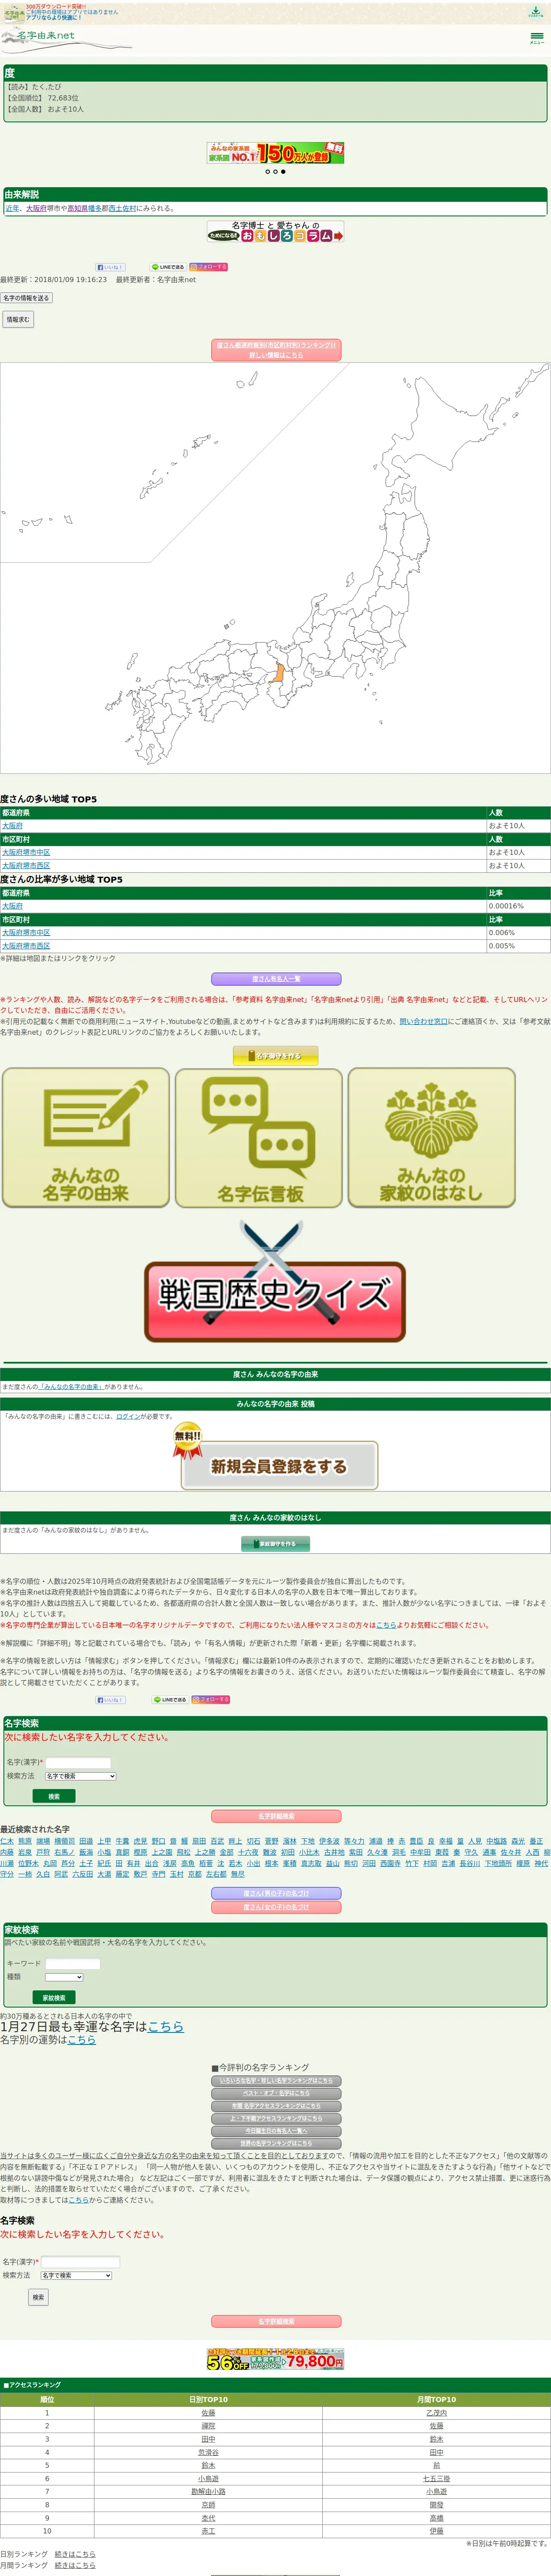Open 佐藤 in rank 1 of 日別TOP10
The width and height of the screenshot is (551, 2576).
pos(208,2413)
